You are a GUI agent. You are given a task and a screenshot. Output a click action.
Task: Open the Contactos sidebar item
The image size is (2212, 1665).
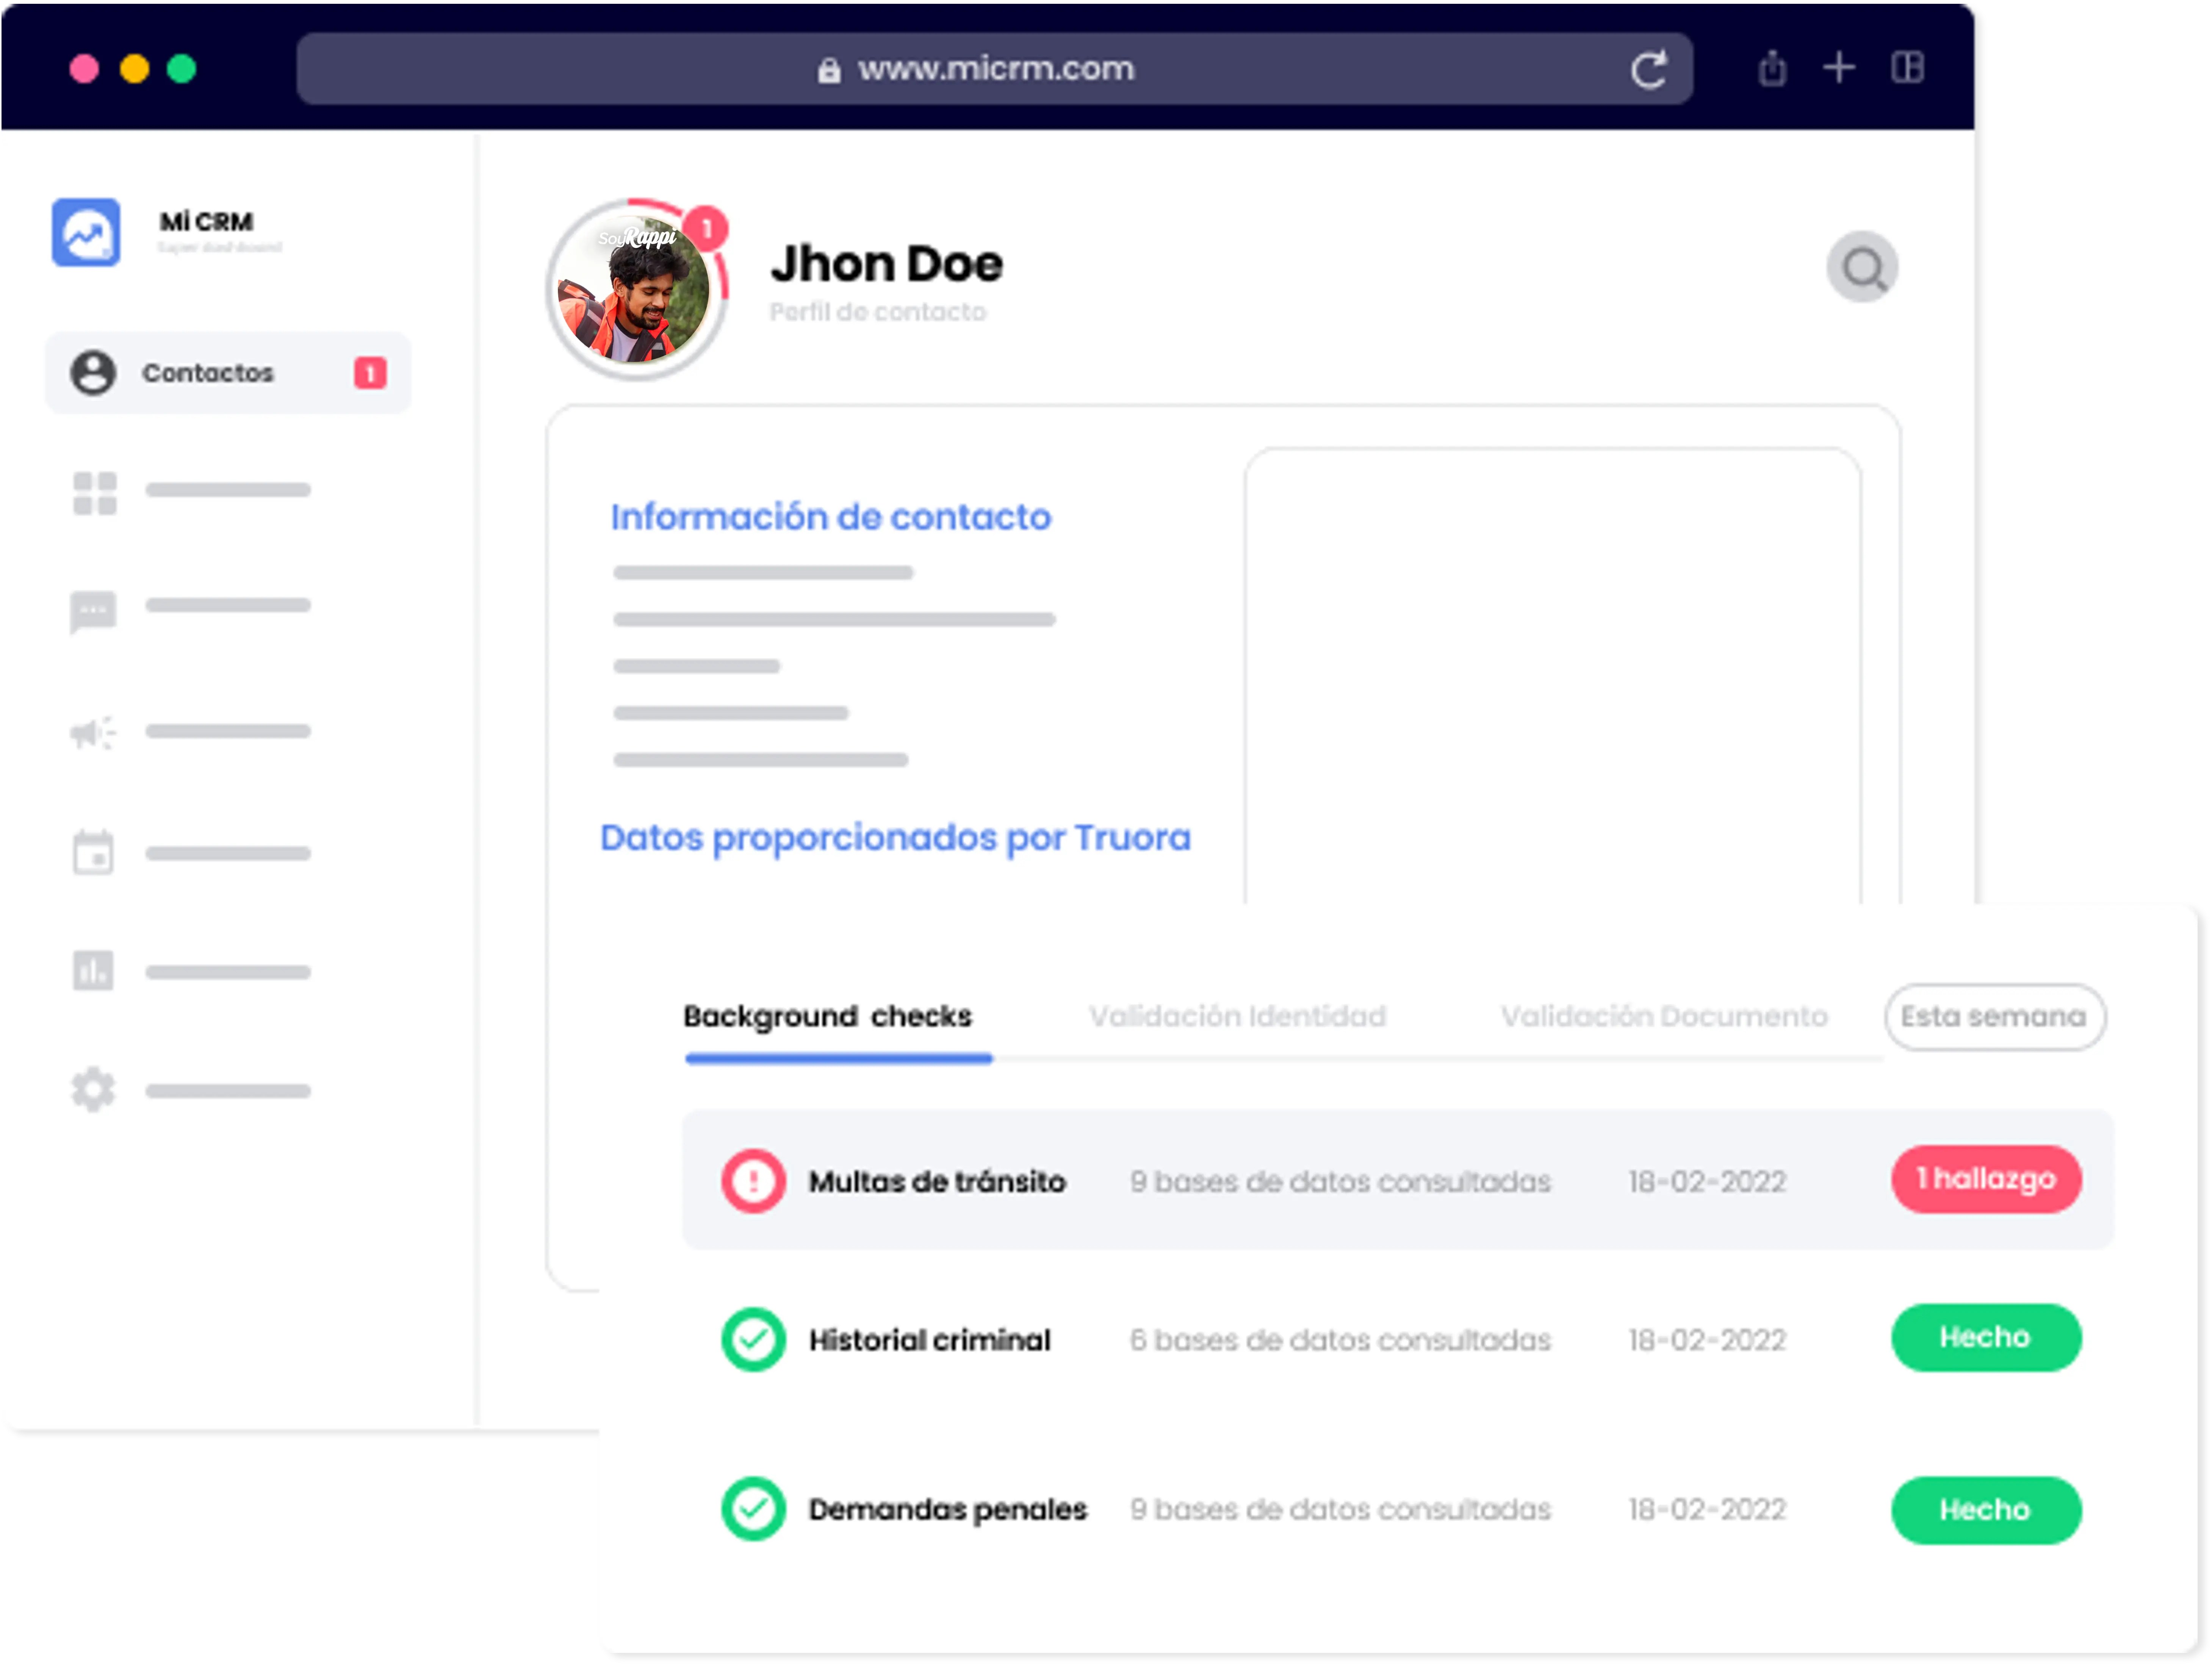(x=228, y=373)
